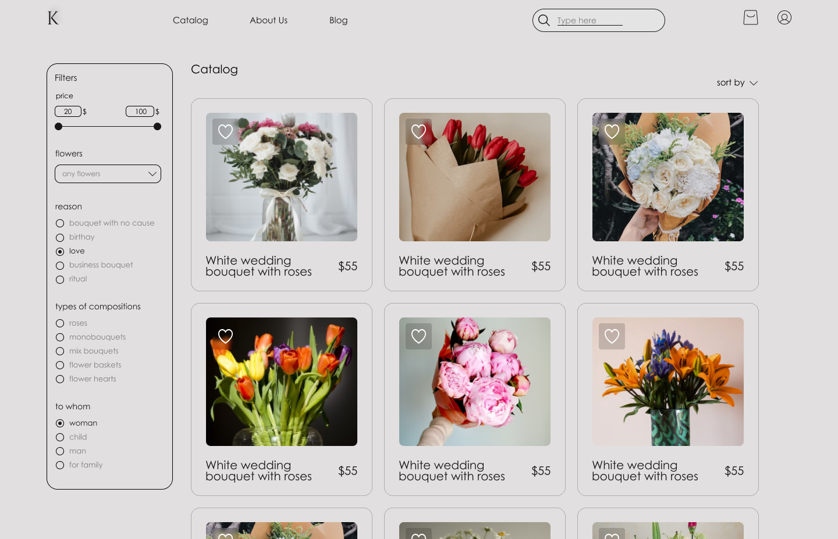Click the title under the orange lilies photo

coord(645,471)
